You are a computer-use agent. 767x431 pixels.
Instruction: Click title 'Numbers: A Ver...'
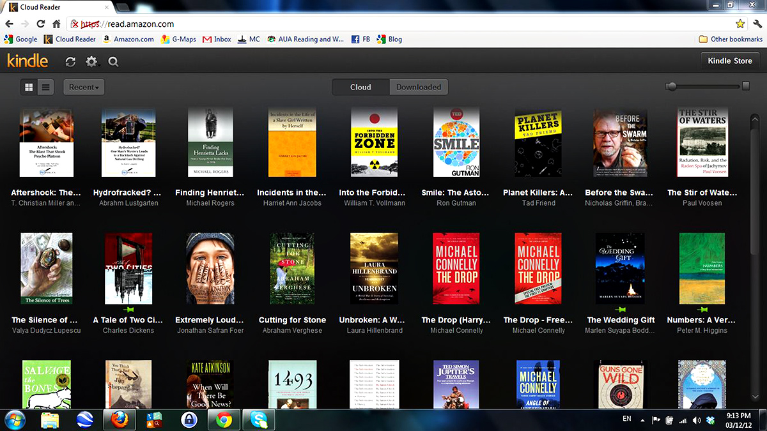[702, 320]
